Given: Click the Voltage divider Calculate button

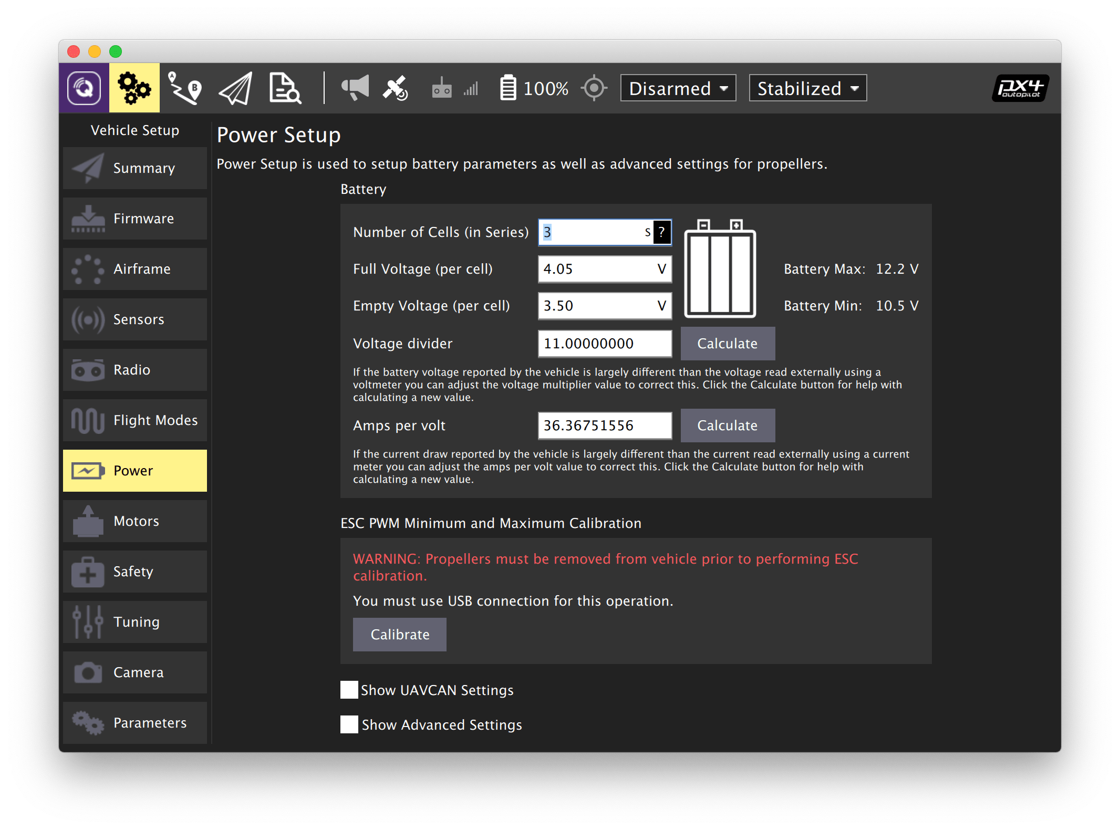Looking at the screenshot, I should (x=727, y=343).
